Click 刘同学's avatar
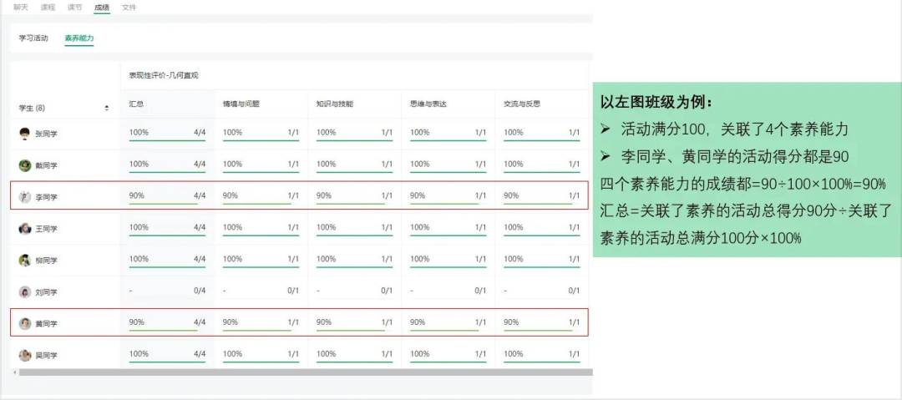 coord(25,291)
